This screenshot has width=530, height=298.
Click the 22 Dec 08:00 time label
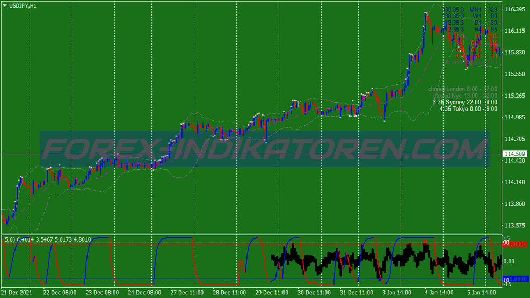pos(60,293)
